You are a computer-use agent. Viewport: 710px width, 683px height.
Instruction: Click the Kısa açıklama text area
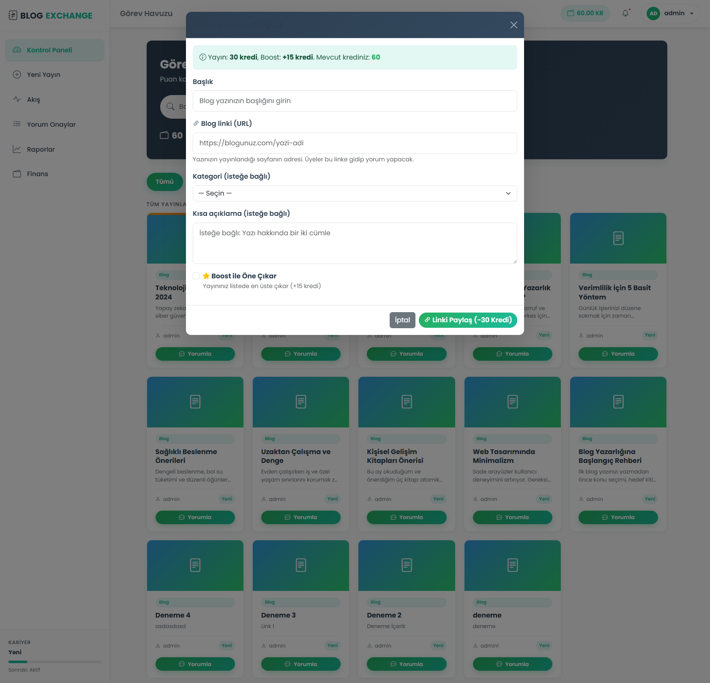pyautogui.click(x=355, y=243)
